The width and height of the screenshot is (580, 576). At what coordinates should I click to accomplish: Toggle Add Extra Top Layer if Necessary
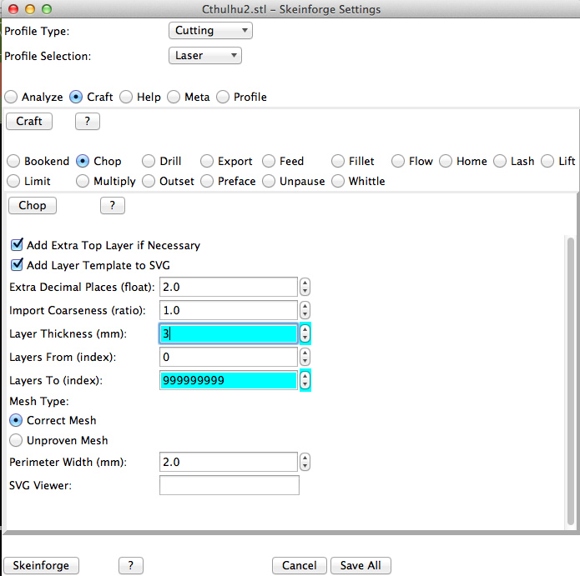(x=17, y=245)
